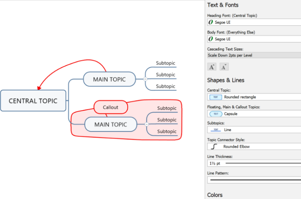Click the Shapes & Lines section header
301x199 pixels.
(226, 80)
